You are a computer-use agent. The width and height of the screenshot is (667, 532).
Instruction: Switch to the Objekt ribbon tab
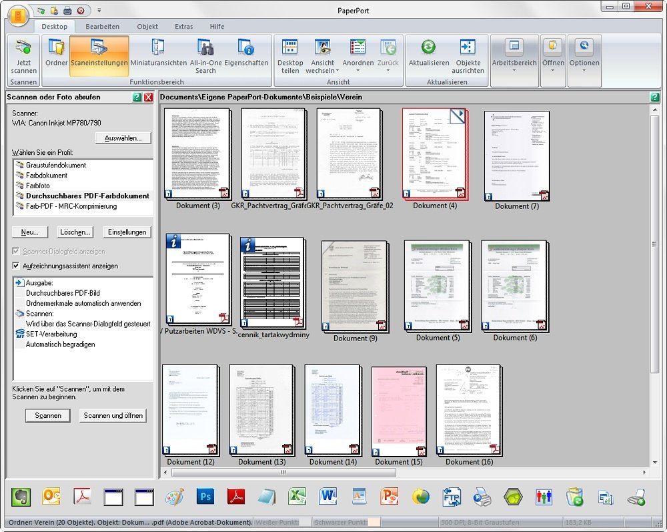click(x=147, y=27)
